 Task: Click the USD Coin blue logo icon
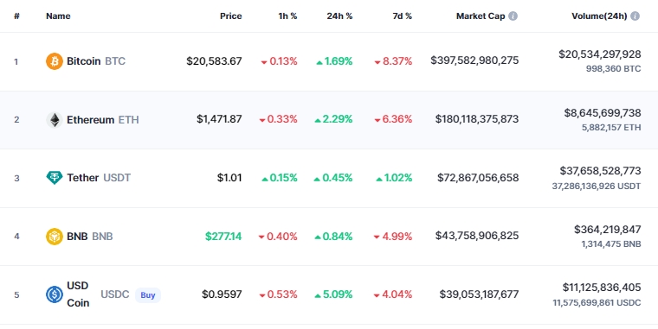point(55,294)
